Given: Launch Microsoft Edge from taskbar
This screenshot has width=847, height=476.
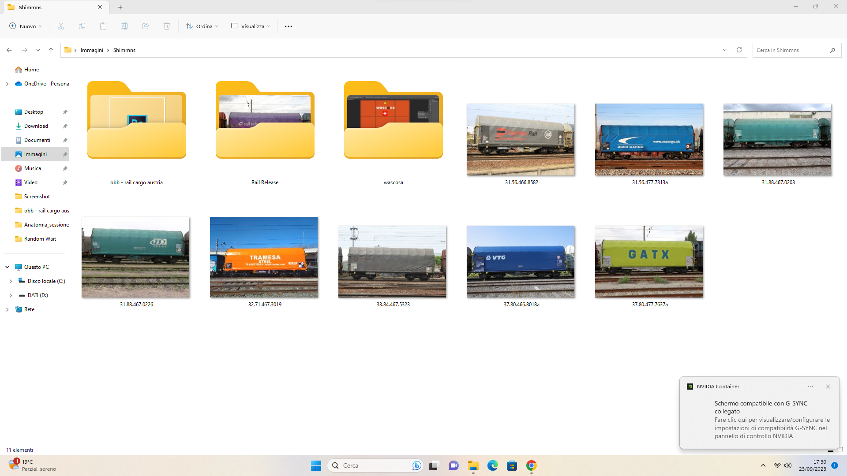Looking at the screenshot, I should point(493,465).
